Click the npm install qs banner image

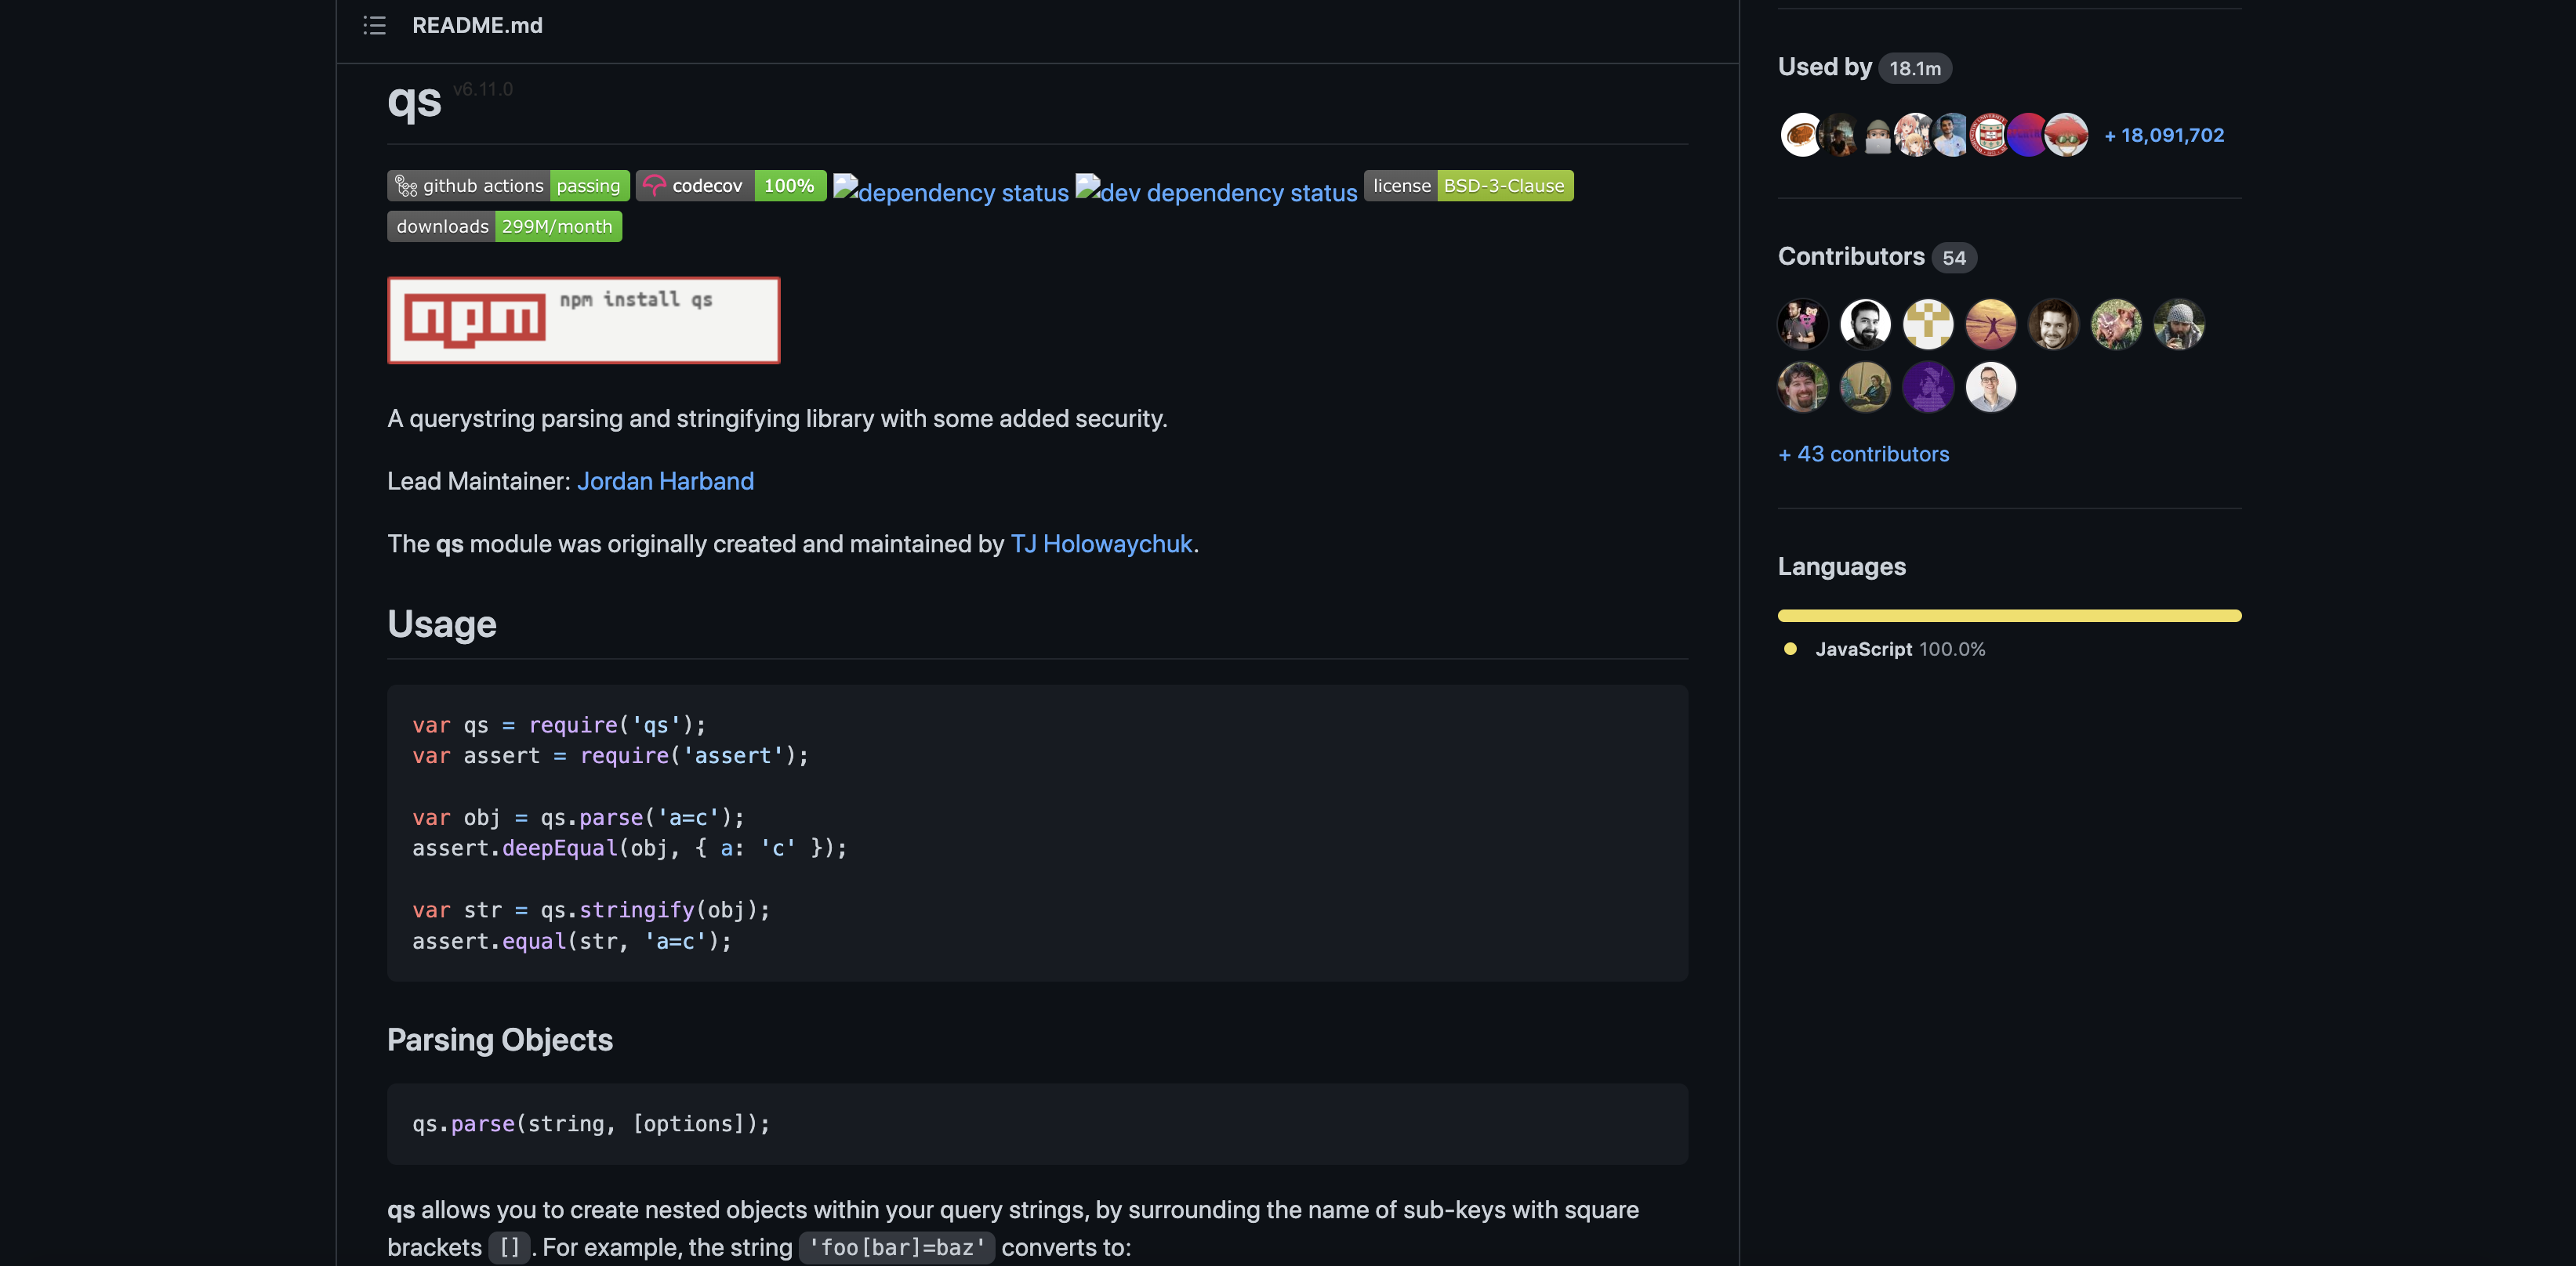click(x=583, y=320)
